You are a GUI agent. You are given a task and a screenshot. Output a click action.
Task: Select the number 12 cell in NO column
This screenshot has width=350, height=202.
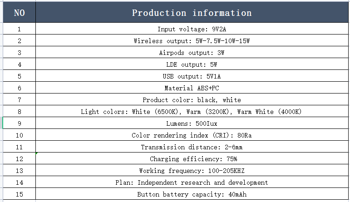(19, 158)
